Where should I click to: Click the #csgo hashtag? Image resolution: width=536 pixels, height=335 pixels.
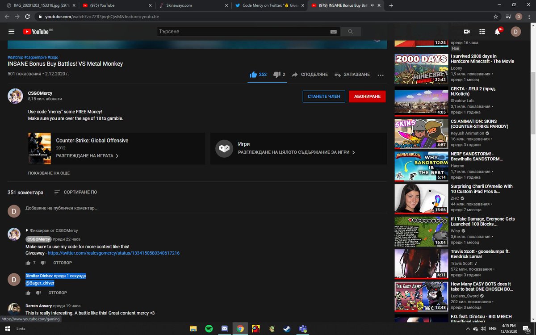(x=53, y=57)
